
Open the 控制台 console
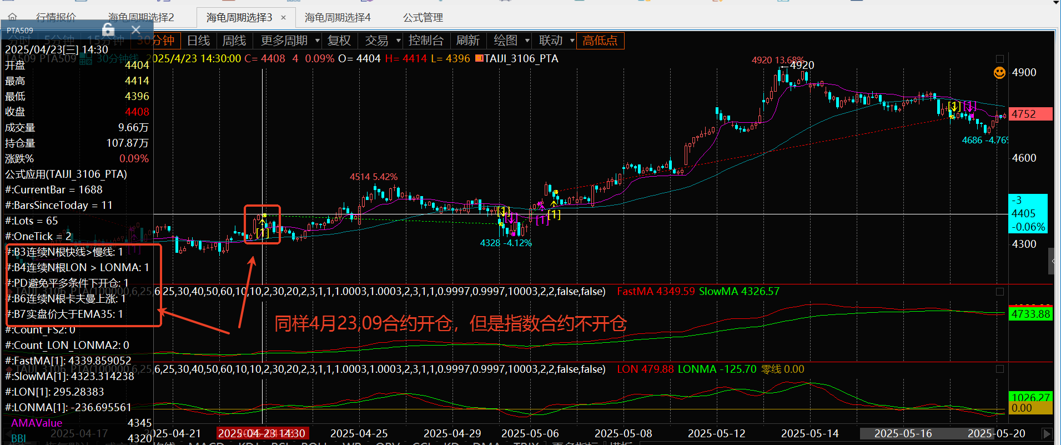426,41
